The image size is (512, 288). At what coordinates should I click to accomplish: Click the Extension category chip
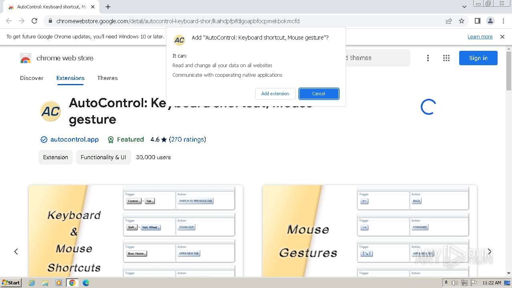(x=56, y=157)
